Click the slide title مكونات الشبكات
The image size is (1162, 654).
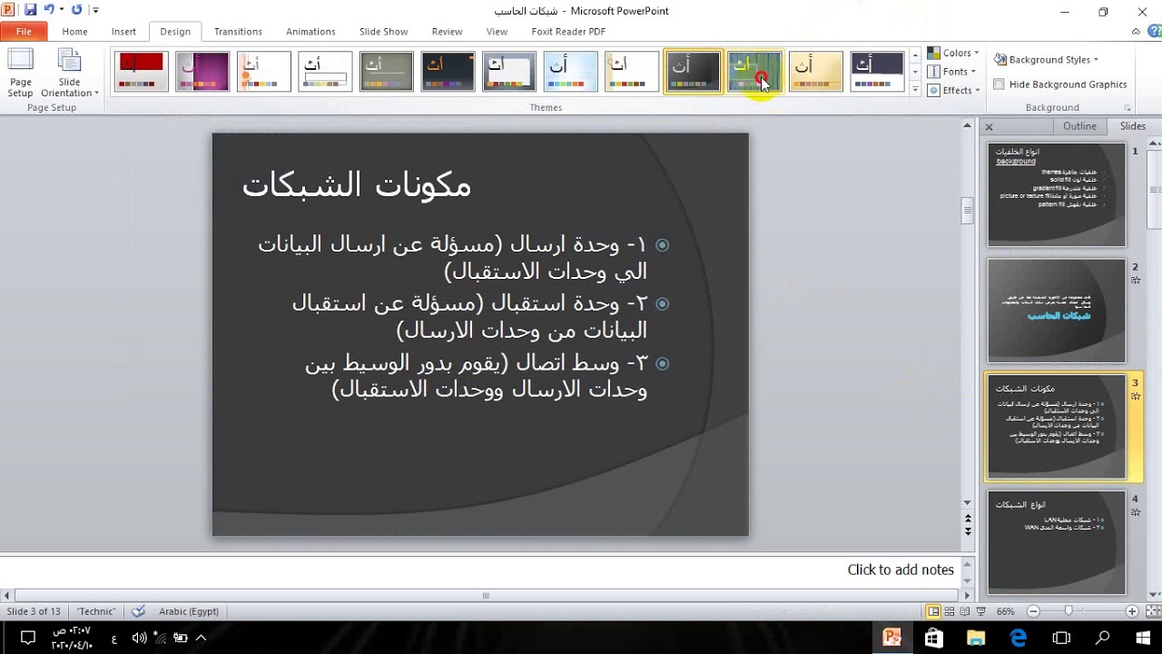pyautogui.click(x=357, y=185)
